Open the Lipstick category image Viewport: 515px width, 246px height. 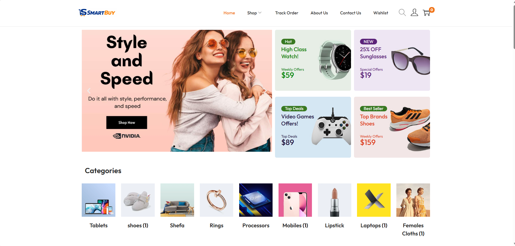(334, 200)
